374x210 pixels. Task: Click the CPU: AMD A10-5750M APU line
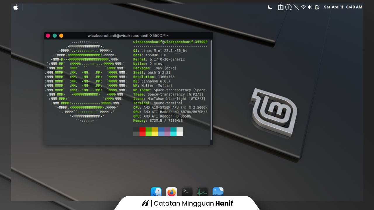pyautogui.click(x=170, y=108)
